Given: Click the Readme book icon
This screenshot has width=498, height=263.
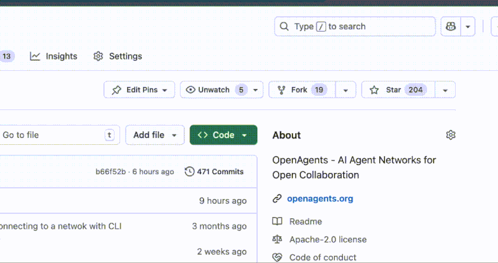Looking at the screenshot, I should [x=278, y=221].
